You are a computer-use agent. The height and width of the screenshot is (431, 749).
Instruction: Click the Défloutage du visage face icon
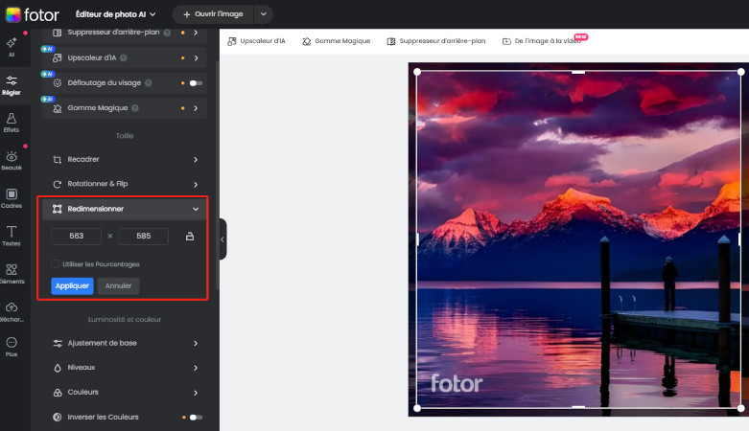[58, 83]
